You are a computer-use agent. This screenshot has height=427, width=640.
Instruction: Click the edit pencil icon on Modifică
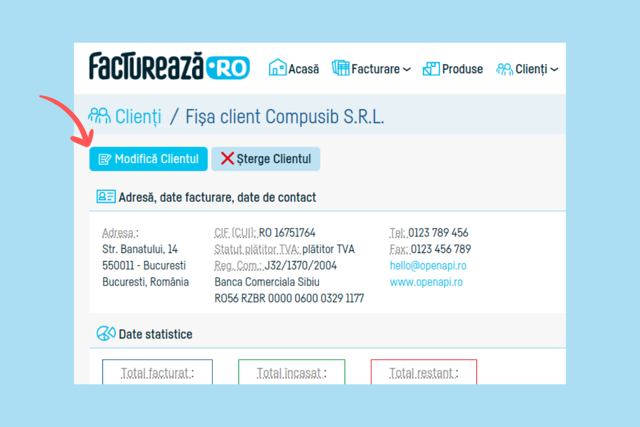pyautogui.click(x=105, y=159)
